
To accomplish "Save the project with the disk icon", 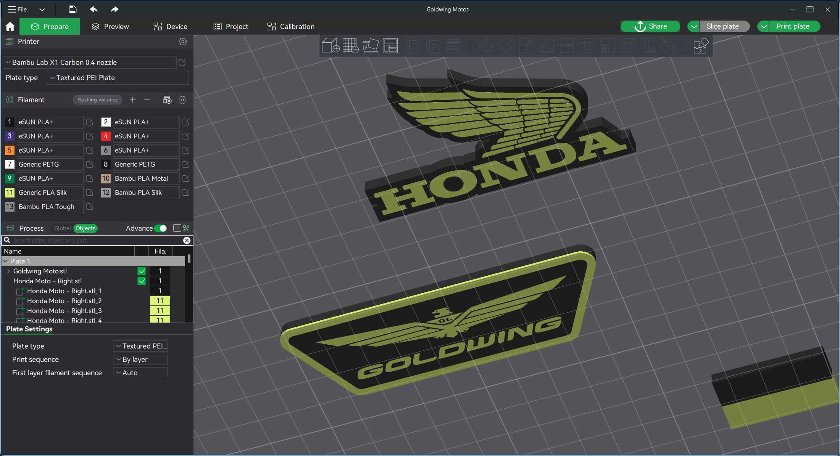I will pos(73,9).
